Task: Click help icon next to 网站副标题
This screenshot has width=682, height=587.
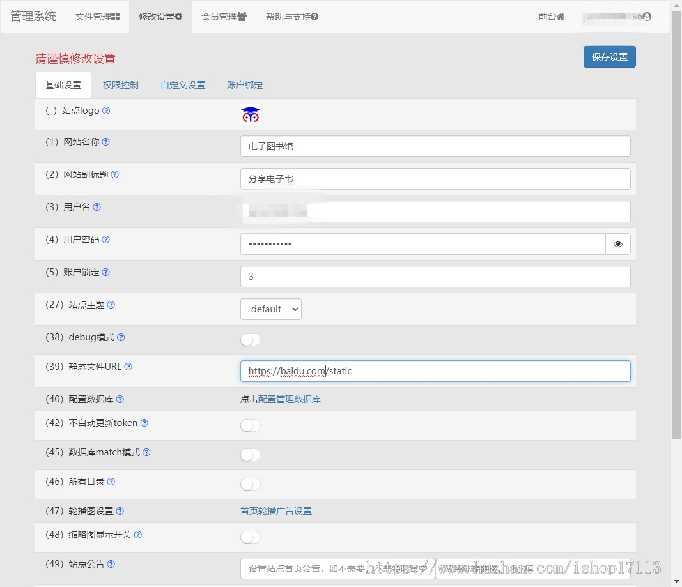Action: tap(115, 174)
